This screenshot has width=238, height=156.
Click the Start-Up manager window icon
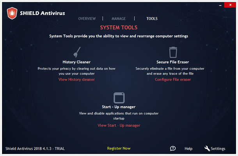point(119,98)
